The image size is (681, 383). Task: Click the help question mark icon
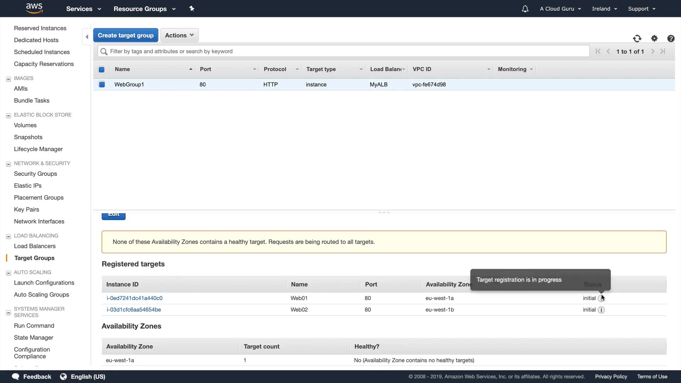(x=671, y=38)
